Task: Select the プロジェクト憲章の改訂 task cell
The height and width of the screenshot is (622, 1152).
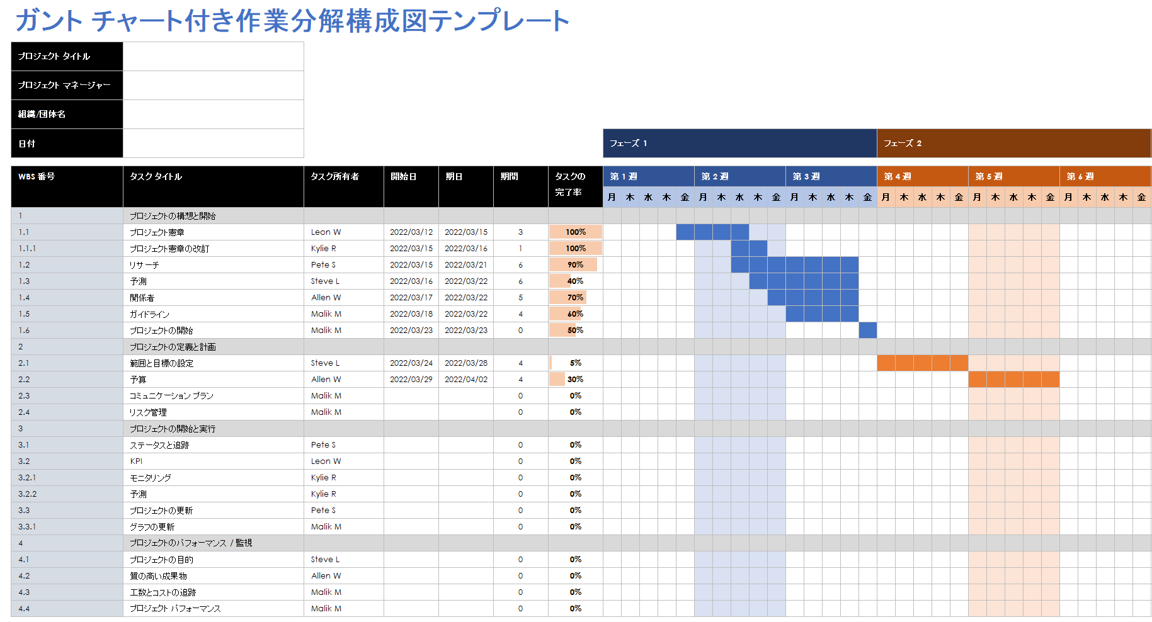Action: pos(214,249)
